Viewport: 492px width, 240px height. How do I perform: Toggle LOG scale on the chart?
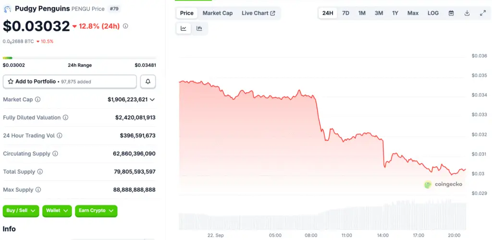pyautogui.click(x=433, y=13)
